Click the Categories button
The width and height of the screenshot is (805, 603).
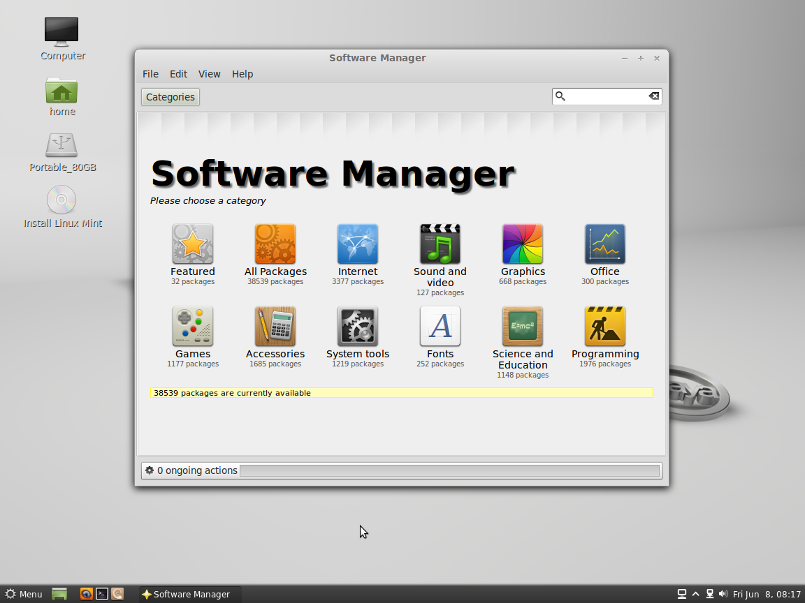[171, 97]
